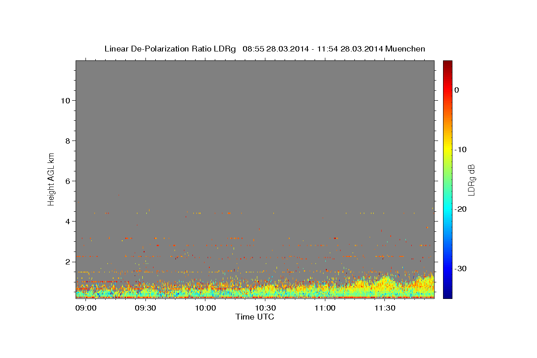Click the "LDRg dB" colorbar label

coord(471,180)
